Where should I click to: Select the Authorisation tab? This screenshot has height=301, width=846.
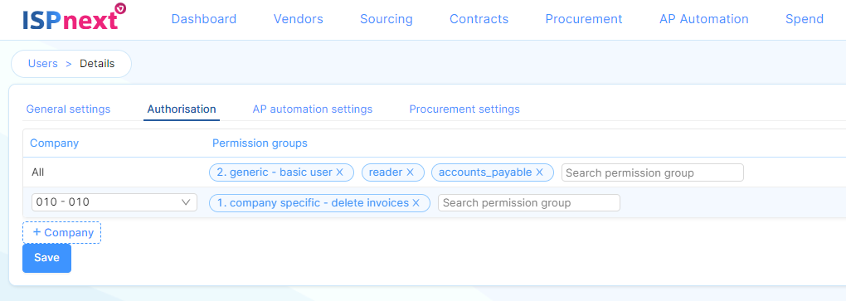coord(182,109)
